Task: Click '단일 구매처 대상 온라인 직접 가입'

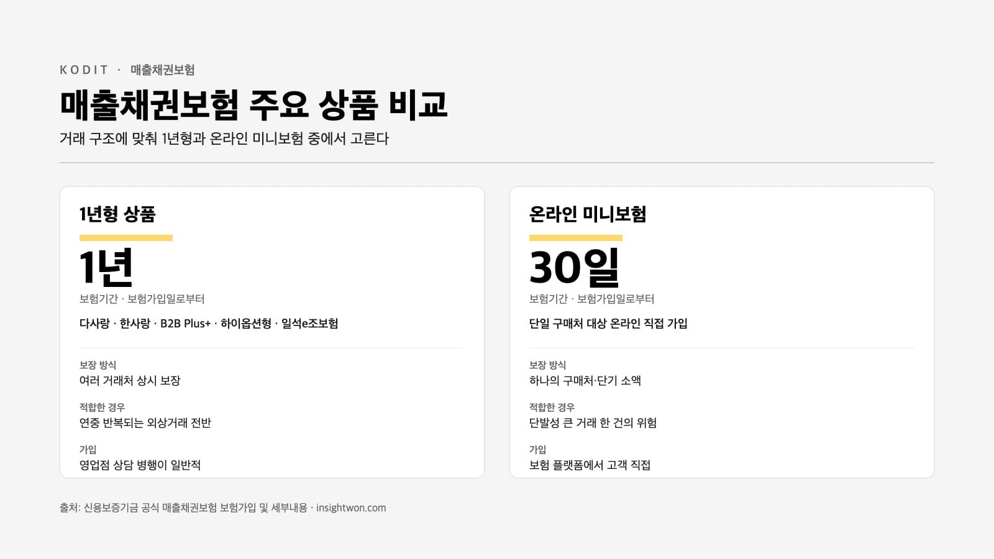Action: click(x=608, y=324)
